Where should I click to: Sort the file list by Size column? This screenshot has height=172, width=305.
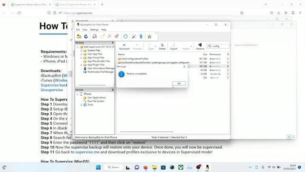[205, 54]
